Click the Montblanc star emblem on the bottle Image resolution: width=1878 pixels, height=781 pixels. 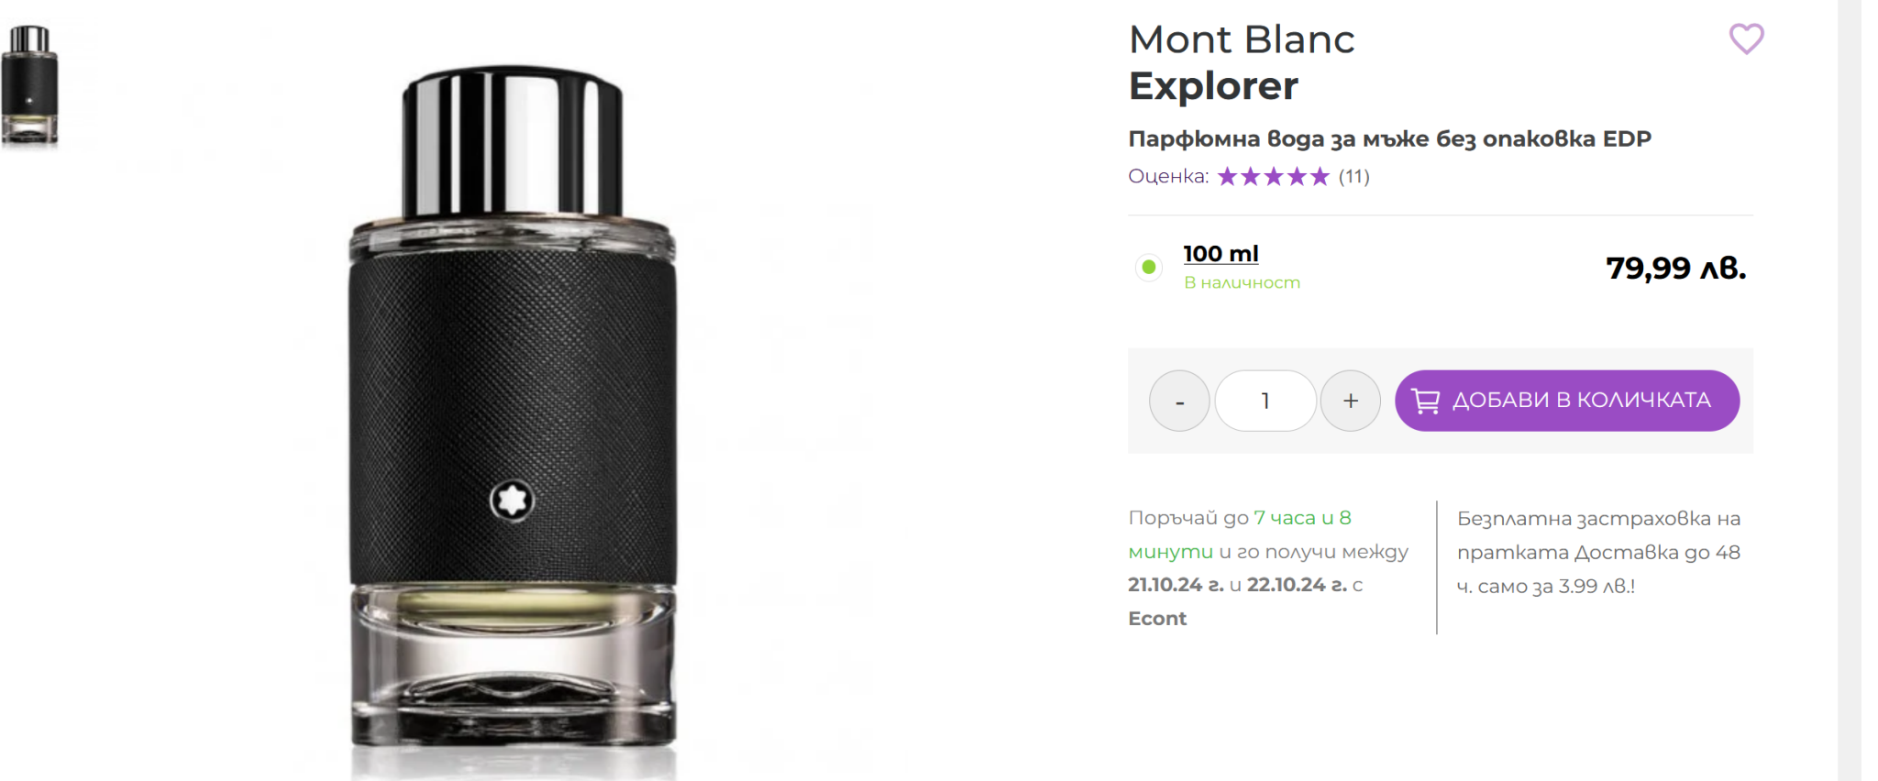512,500
